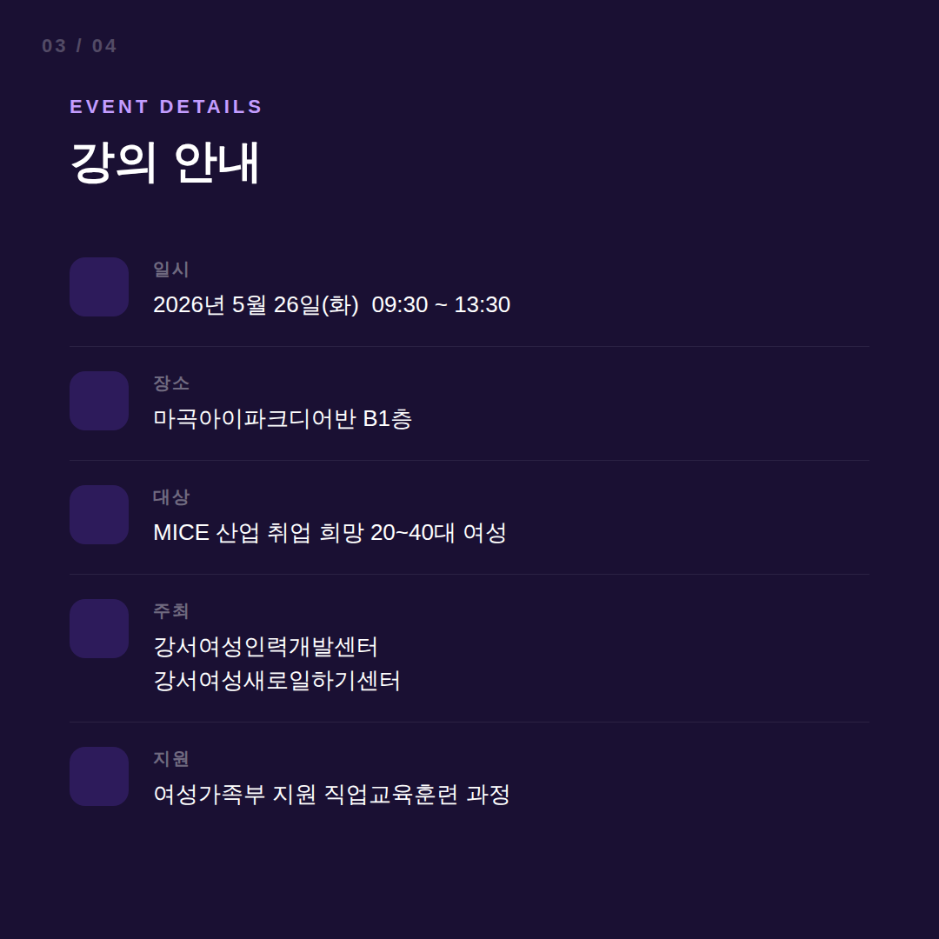The width and height of the screenshot is (939, 939).
Task: Click the time 09:30 ~ 13:30
Action: [441, 305]
